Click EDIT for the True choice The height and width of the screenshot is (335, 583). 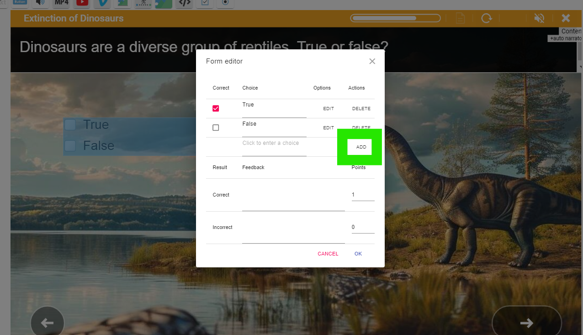(329, 109)
